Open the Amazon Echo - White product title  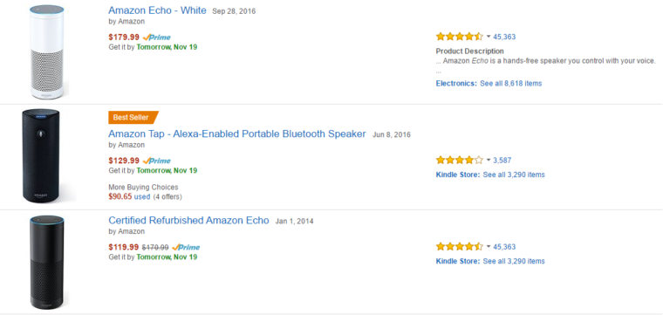[x=157, y=10]
